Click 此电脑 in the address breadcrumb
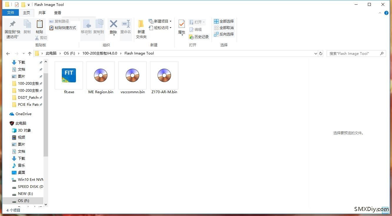Viewport: 392px width, 216px height. 51,53
